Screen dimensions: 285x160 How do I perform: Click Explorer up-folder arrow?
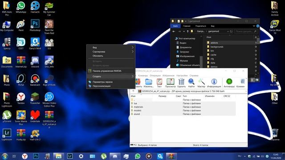coord(187,32)
